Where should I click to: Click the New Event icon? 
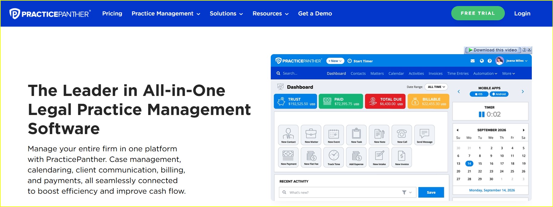tap(334, 135)
